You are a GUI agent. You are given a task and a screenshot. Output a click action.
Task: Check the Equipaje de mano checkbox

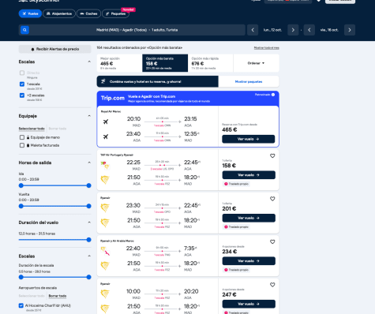22,137
